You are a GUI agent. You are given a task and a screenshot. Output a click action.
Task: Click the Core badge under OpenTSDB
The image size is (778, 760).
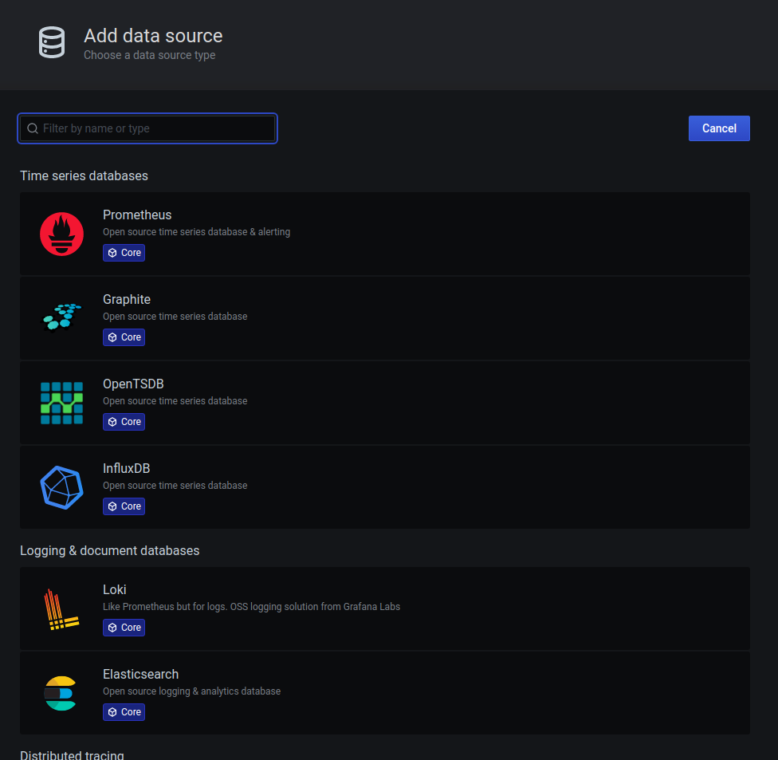124,421
